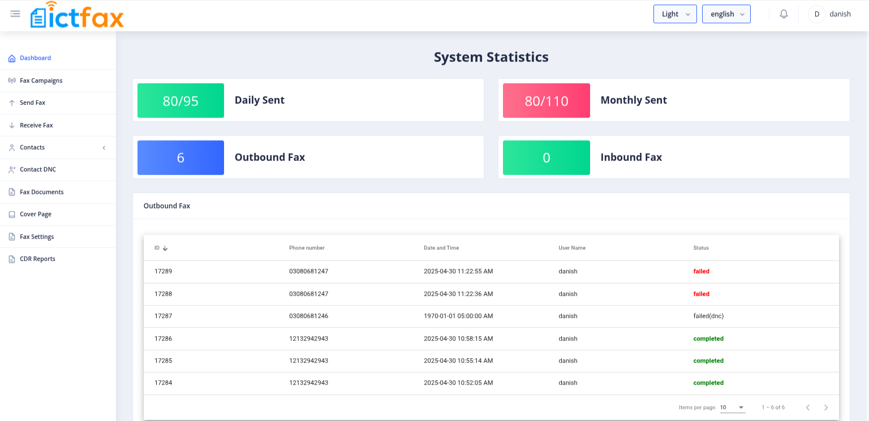869x421 pixels.
Task: Click the Fax Documents file icon
Action: pos(12,192)
